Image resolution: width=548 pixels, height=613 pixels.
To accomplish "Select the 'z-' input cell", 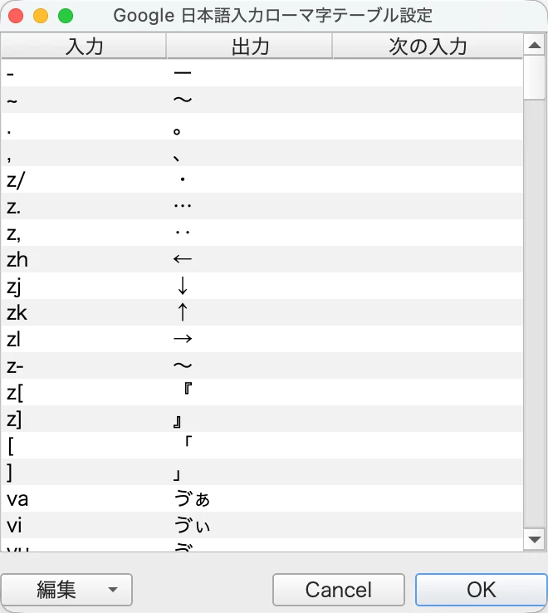I will (84, 365).
